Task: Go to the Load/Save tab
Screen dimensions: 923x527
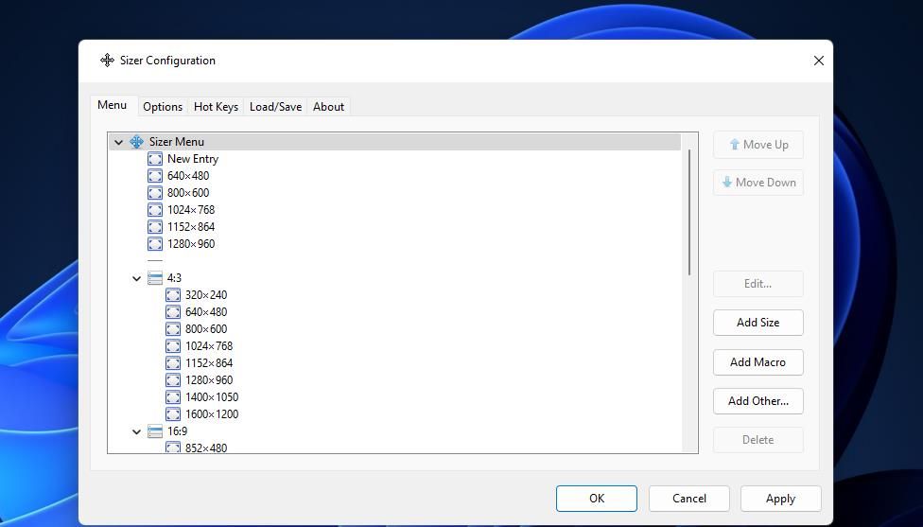Action: pyautogui.click(x=275, y=107)
